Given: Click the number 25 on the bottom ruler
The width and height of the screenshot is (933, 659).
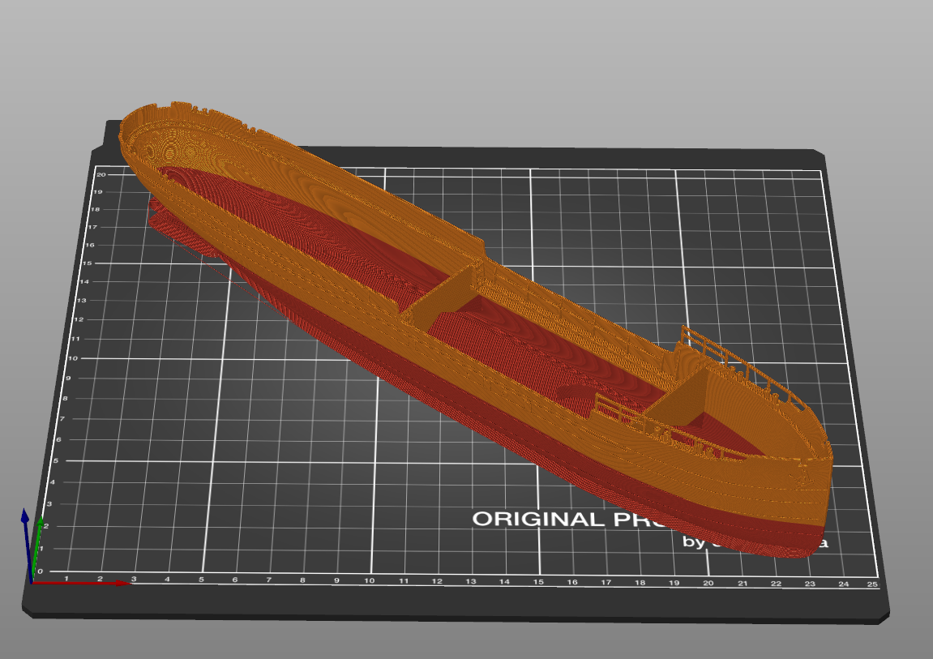Looking at the screenshot, I should pyautogui.click(x=874, y=582).
